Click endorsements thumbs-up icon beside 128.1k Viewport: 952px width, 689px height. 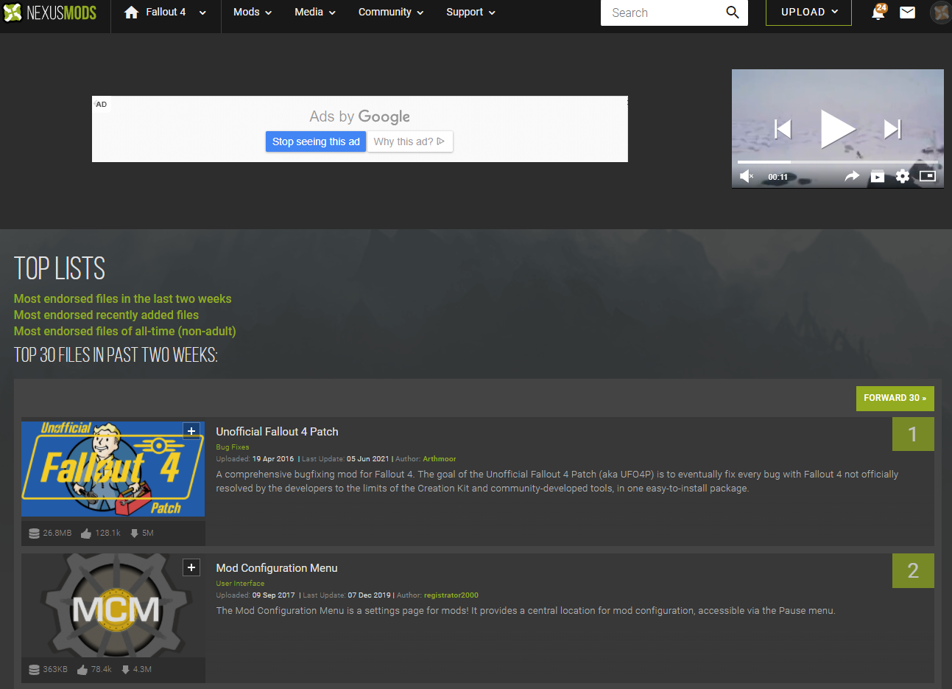click(x=86, y=534)
